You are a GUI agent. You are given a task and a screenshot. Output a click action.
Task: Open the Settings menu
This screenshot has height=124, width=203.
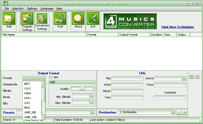[32, 8]
